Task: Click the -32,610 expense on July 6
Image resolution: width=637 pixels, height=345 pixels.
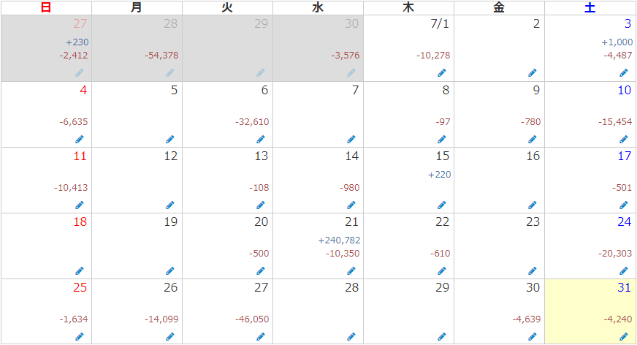Action: (252, 122)
